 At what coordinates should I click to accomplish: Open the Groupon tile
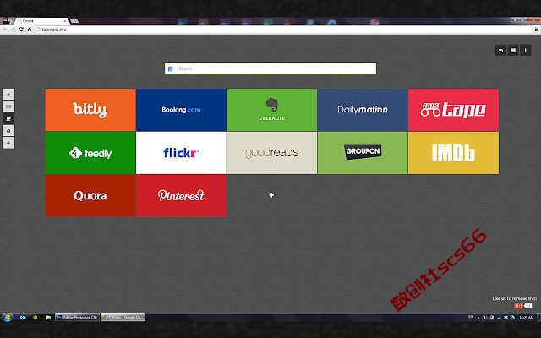coord(363,153)
